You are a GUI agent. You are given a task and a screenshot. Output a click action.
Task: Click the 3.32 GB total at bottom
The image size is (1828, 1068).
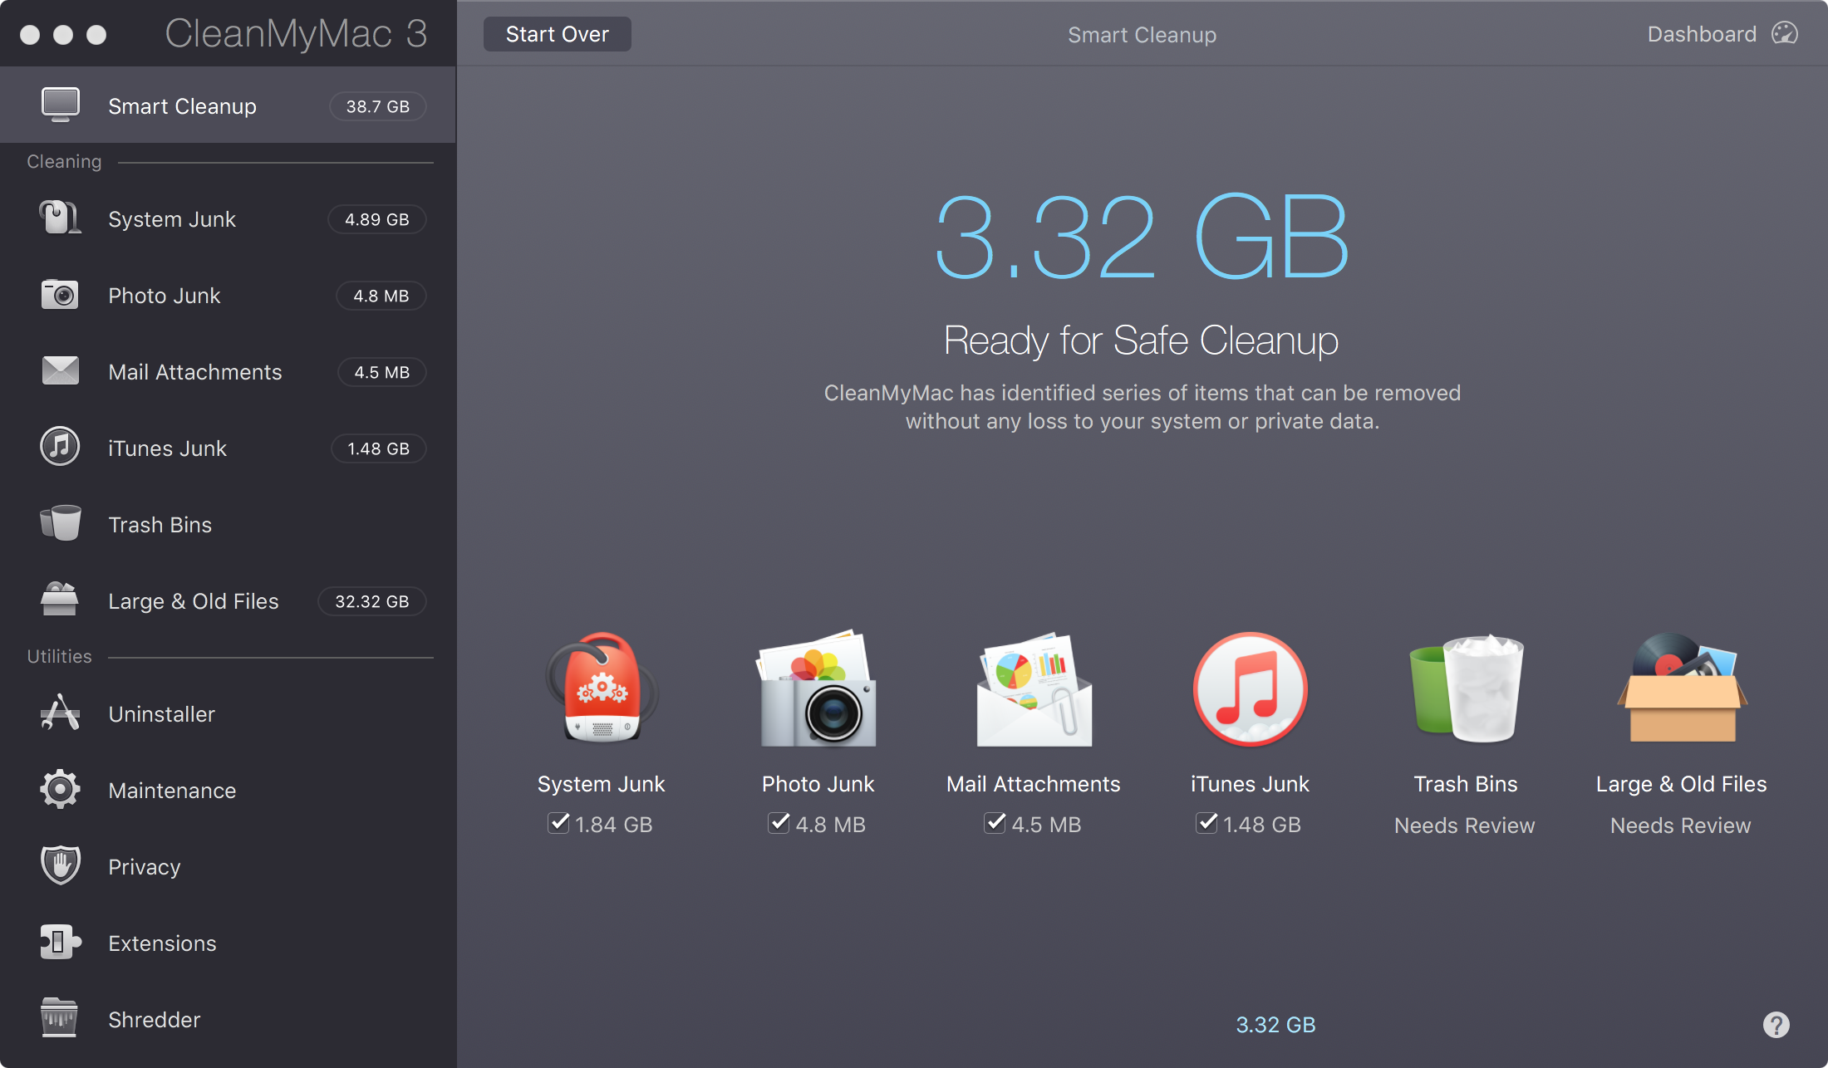[x=1275, y=1025]
